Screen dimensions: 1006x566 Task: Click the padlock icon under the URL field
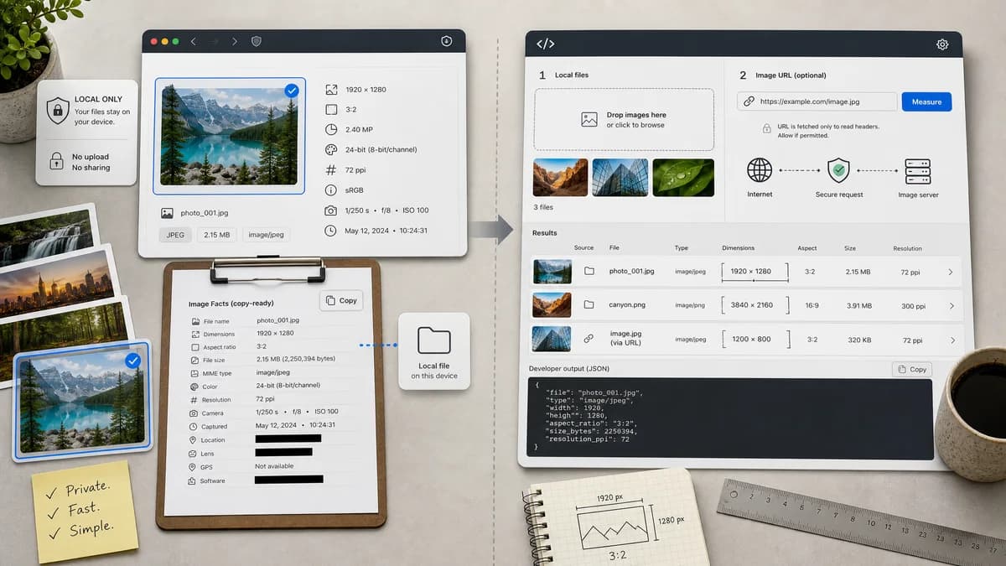(x=766, y=128)
